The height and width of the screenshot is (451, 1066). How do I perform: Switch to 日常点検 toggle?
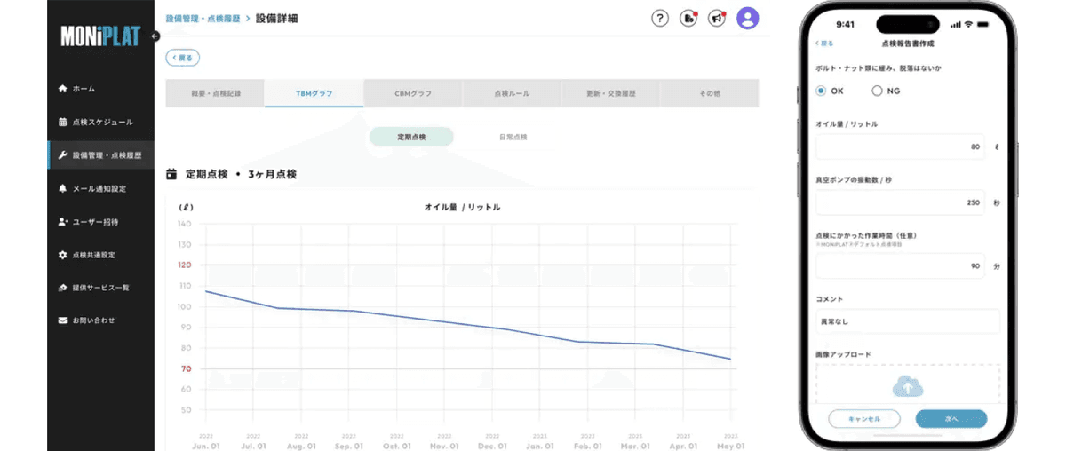513,137
